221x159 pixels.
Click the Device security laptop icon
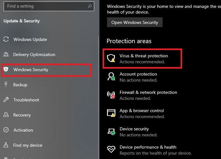tap(111, 131)
